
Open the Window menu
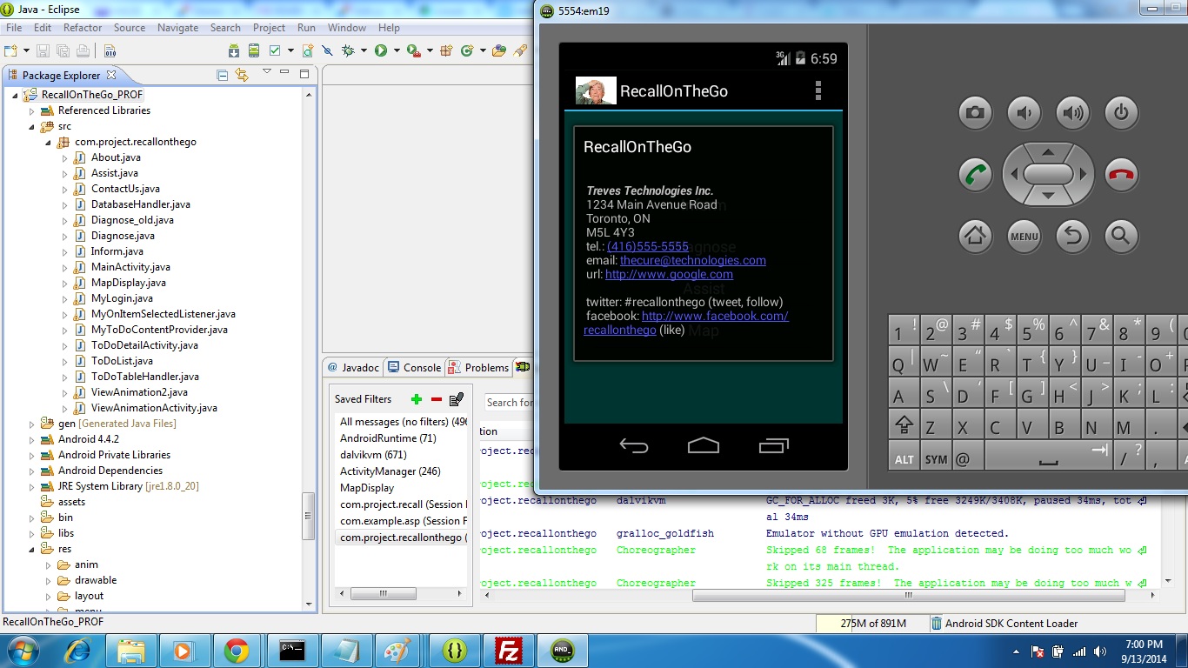347,28
